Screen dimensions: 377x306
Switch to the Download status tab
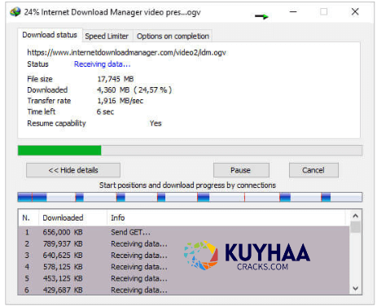tap(50, 35)
